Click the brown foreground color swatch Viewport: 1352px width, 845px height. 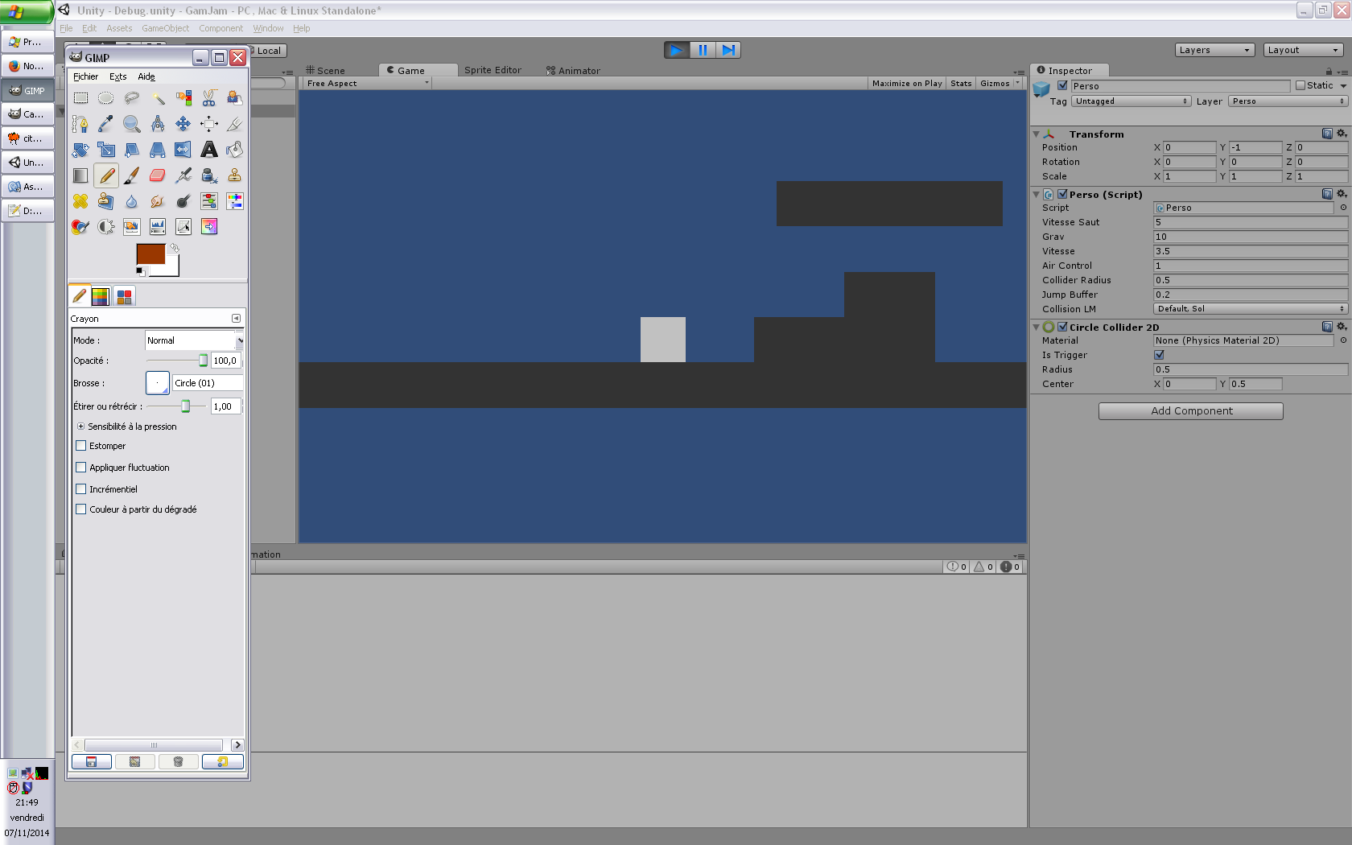(x=150, y=254)
